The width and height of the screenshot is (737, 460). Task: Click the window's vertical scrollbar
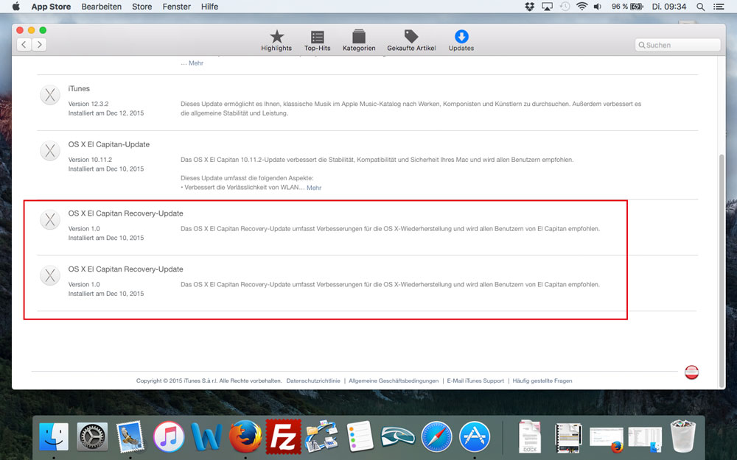pyautogui.click(x=722, y=270)
